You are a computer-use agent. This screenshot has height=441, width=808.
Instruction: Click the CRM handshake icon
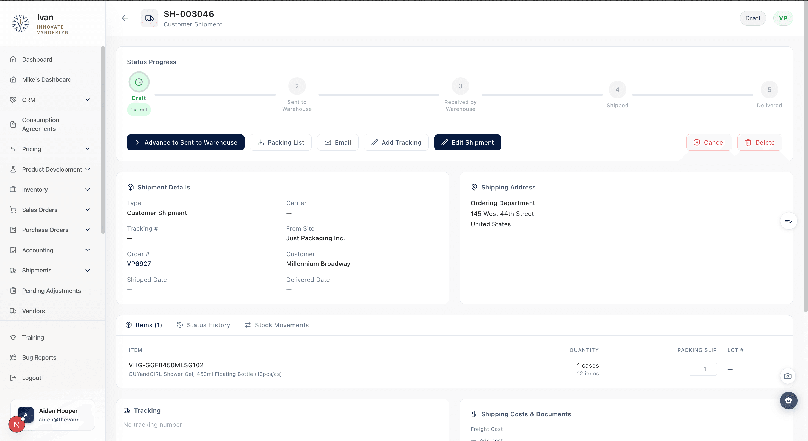(13, 100)
